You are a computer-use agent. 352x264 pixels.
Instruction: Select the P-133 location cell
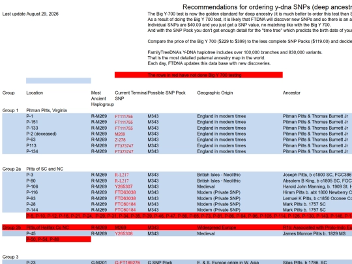pyautogui.click(x=32, y=128)
